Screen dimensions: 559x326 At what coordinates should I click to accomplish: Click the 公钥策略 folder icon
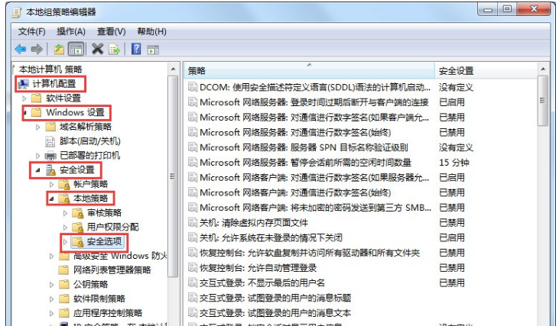[x=63, y=284]
